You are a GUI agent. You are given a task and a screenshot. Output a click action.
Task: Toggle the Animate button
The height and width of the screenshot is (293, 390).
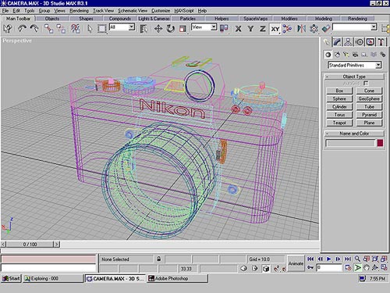296,263
